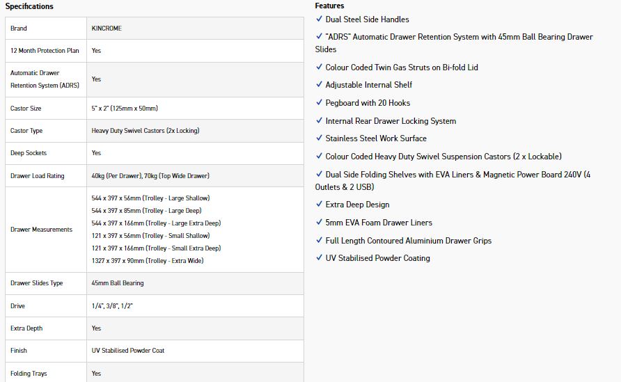Click the Specifications heading
621x382 pixels.
pos(29,6)
